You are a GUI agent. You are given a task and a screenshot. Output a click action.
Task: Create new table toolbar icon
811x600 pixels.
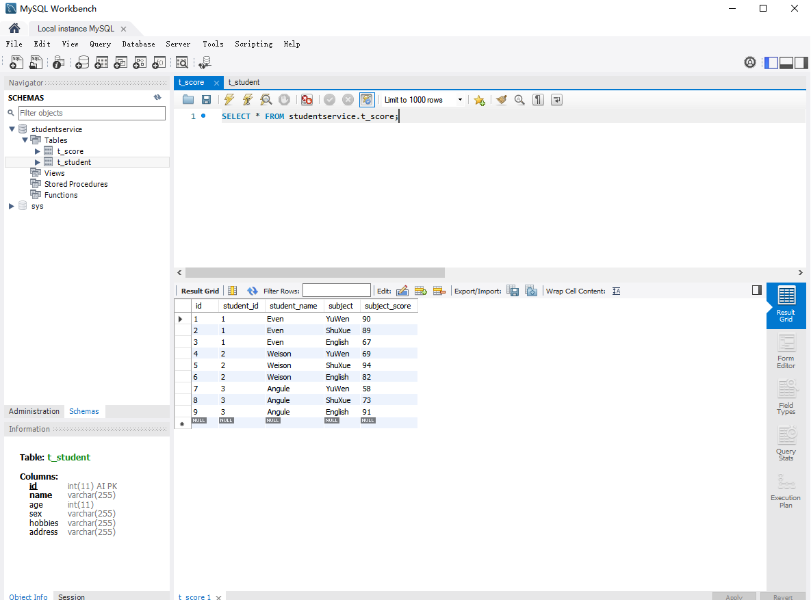pos(101,62)
